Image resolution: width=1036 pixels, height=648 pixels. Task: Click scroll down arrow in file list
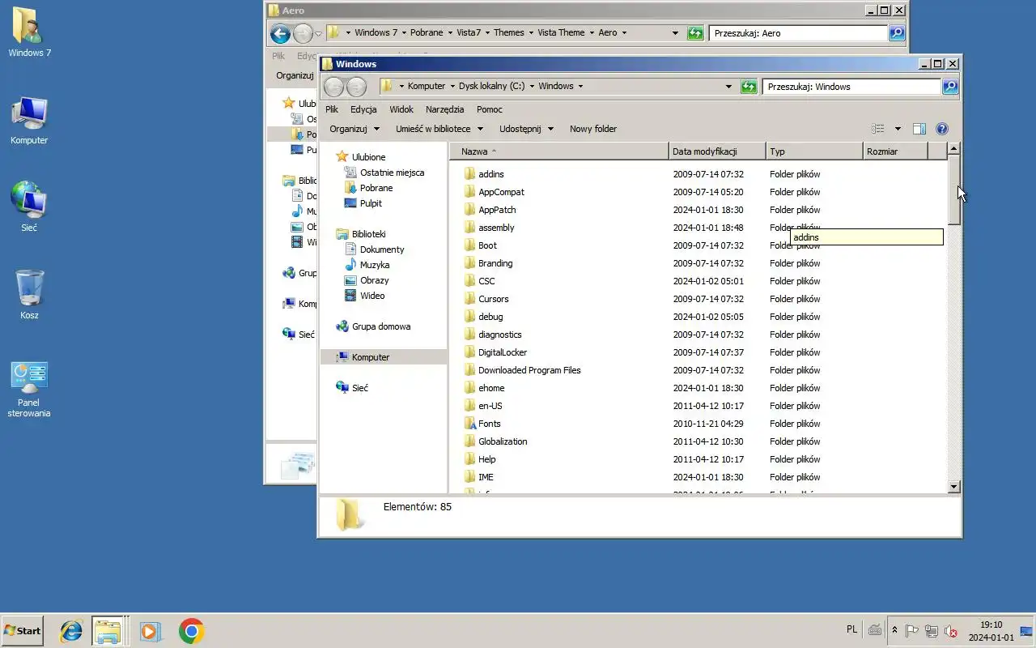[953, 487]
